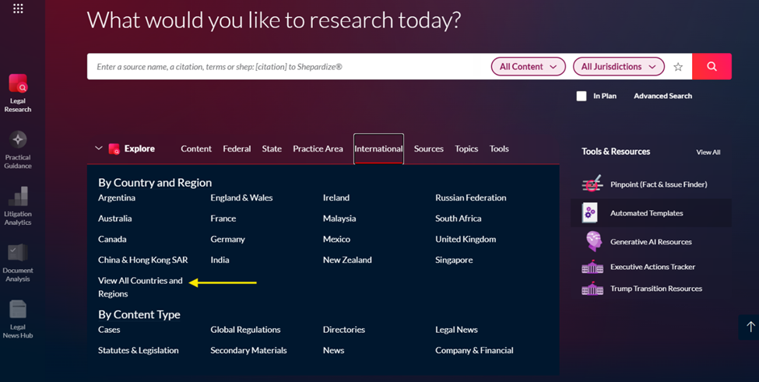Click the favorites star in search bar

pyautogui.click(x=678, y=67)
